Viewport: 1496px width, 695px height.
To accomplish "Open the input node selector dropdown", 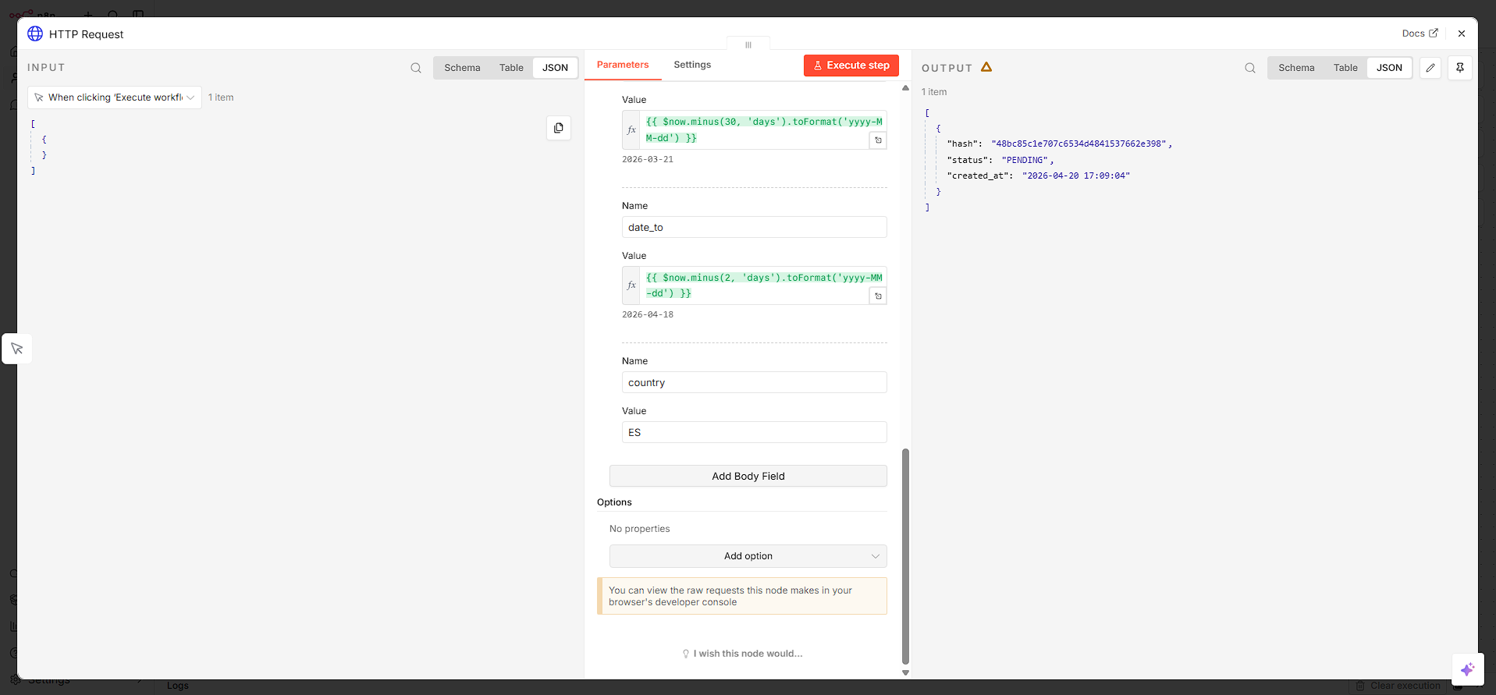I will 115,98.
